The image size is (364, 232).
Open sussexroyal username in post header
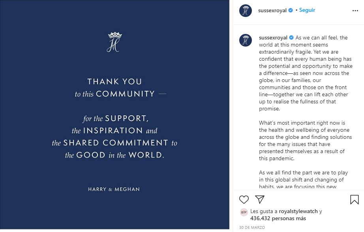pos(272,11)
